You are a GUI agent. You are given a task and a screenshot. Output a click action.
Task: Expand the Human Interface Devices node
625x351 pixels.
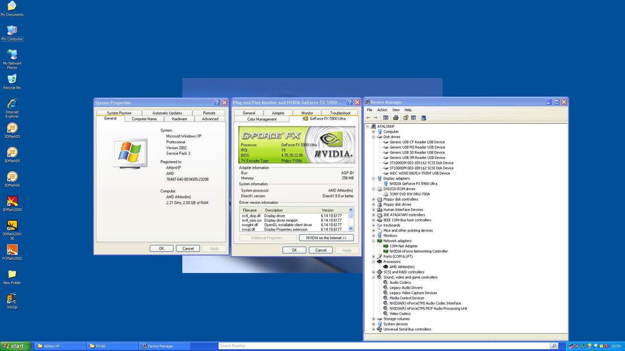coord(374,210)
